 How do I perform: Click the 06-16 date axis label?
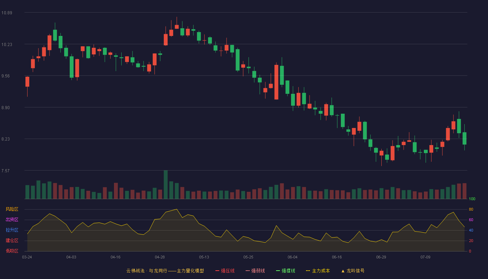337,257
